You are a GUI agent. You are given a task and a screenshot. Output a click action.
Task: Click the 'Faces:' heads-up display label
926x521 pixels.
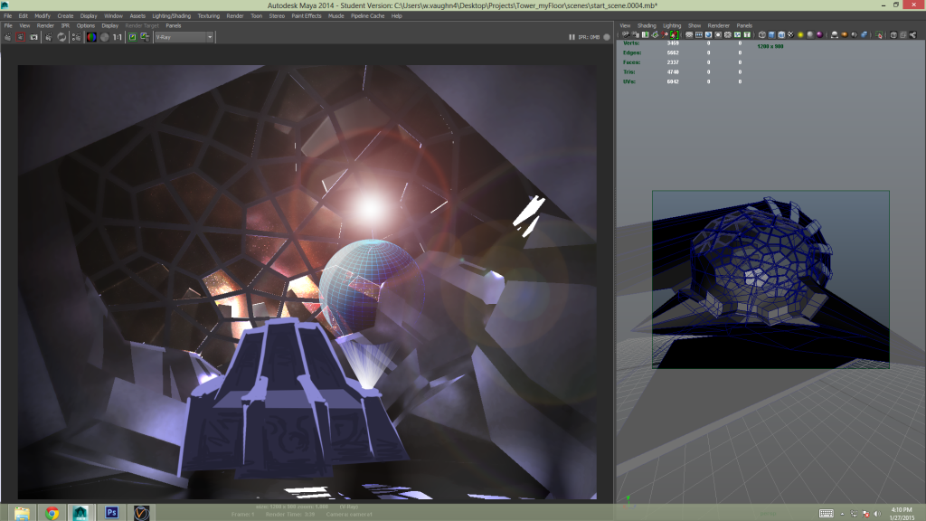click(632, 62)
